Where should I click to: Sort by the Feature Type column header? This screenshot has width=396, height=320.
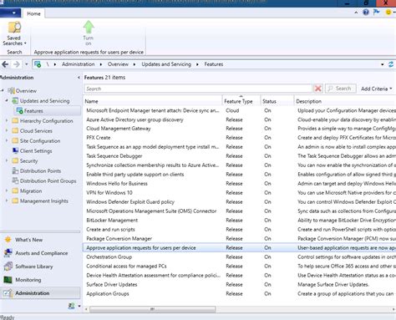tap(241, 101)
